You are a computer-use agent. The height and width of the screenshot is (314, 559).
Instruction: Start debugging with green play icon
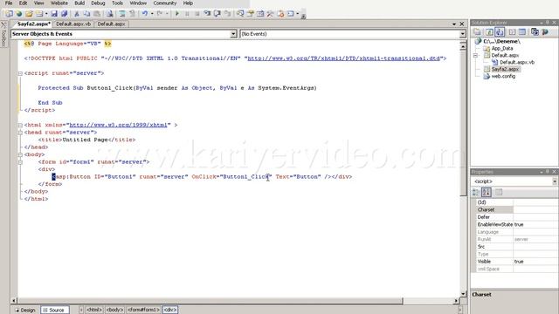[177, 14]
